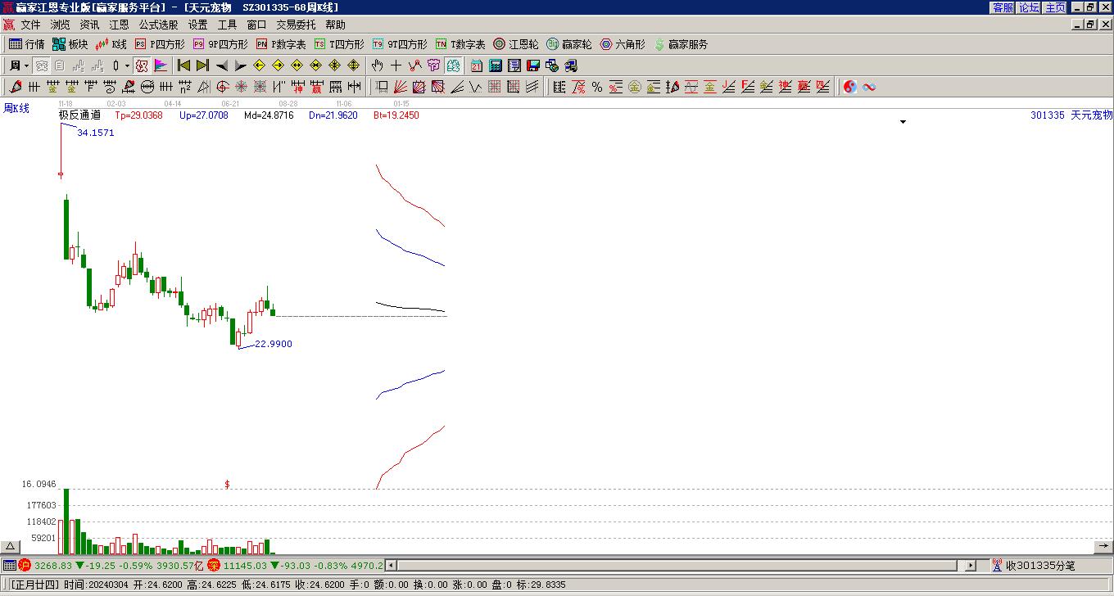This screenshot has width=1114, height=596.
Task: Jump to last bar with skip-to-end icon
Action: (202, 65)
